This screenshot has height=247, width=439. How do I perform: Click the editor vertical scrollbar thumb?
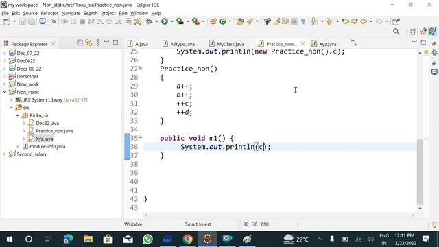[420, 172]
